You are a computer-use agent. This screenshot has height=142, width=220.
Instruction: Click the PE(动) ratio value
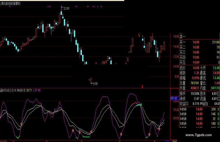(x=217, y=104)
